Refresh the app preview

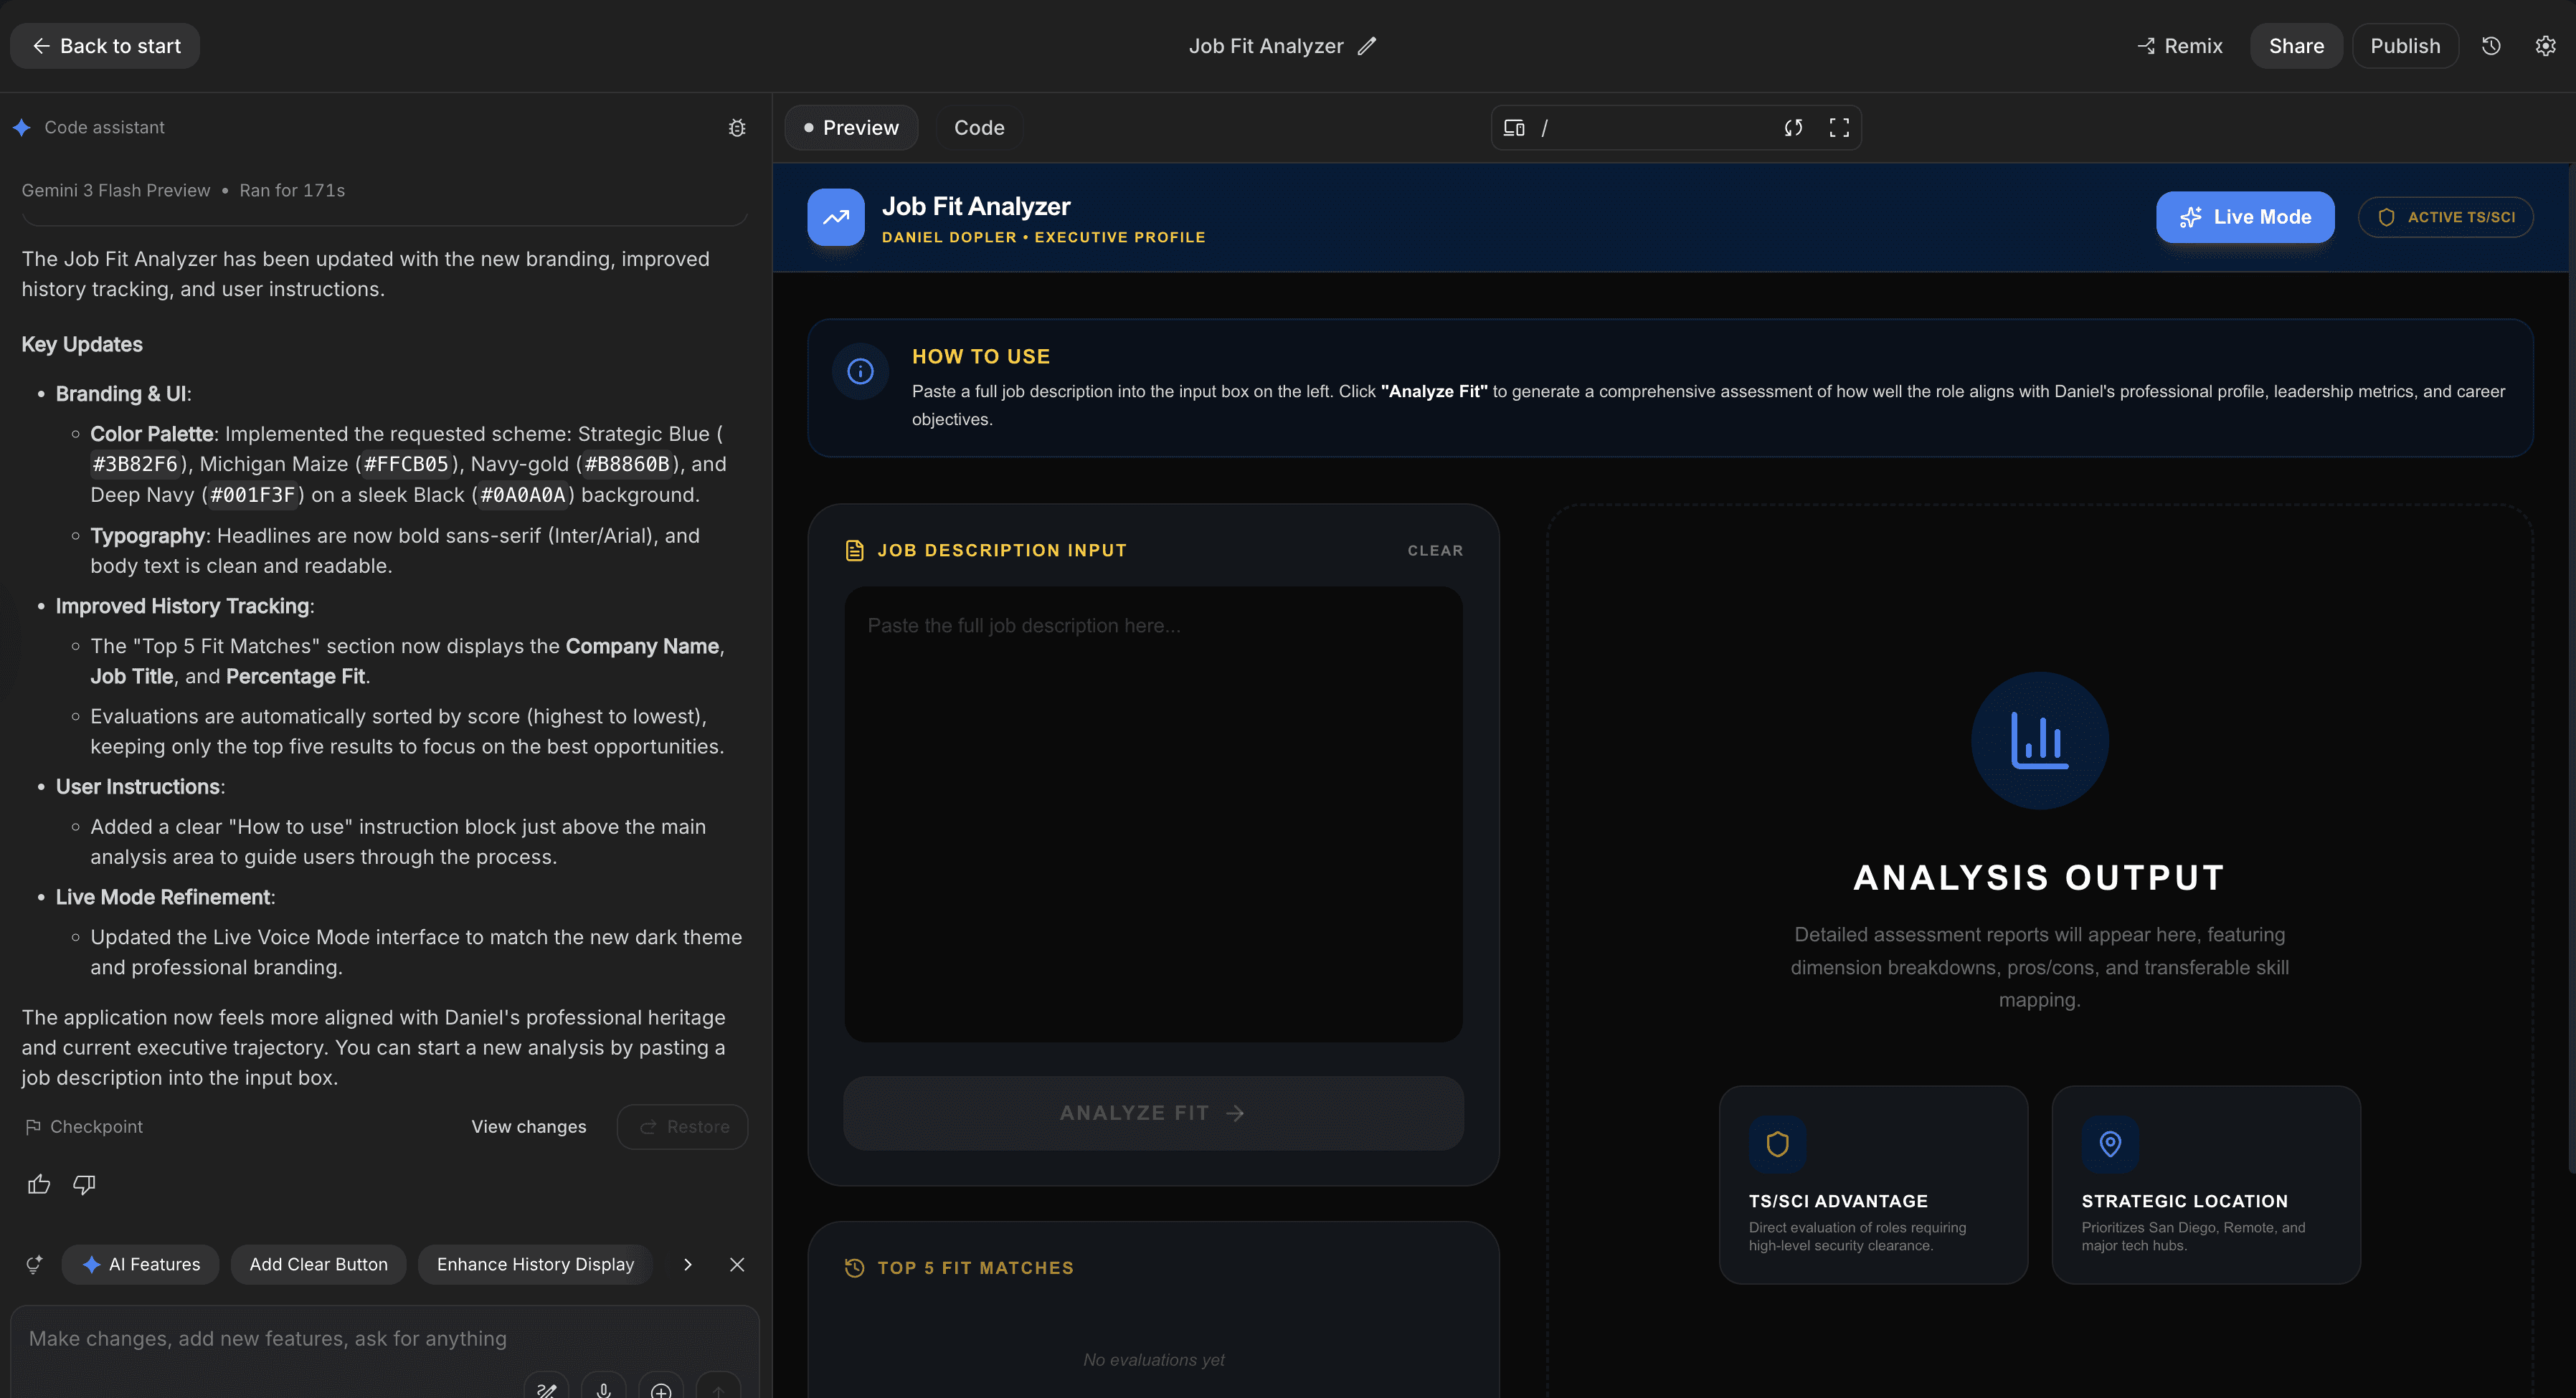[1793, 127]
